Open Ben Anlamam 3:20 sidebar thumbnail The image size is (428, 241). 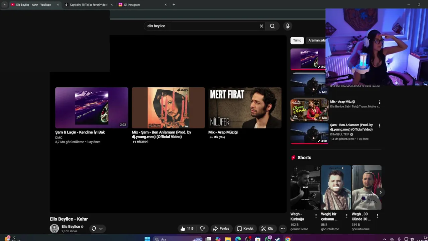pos(309,133)
